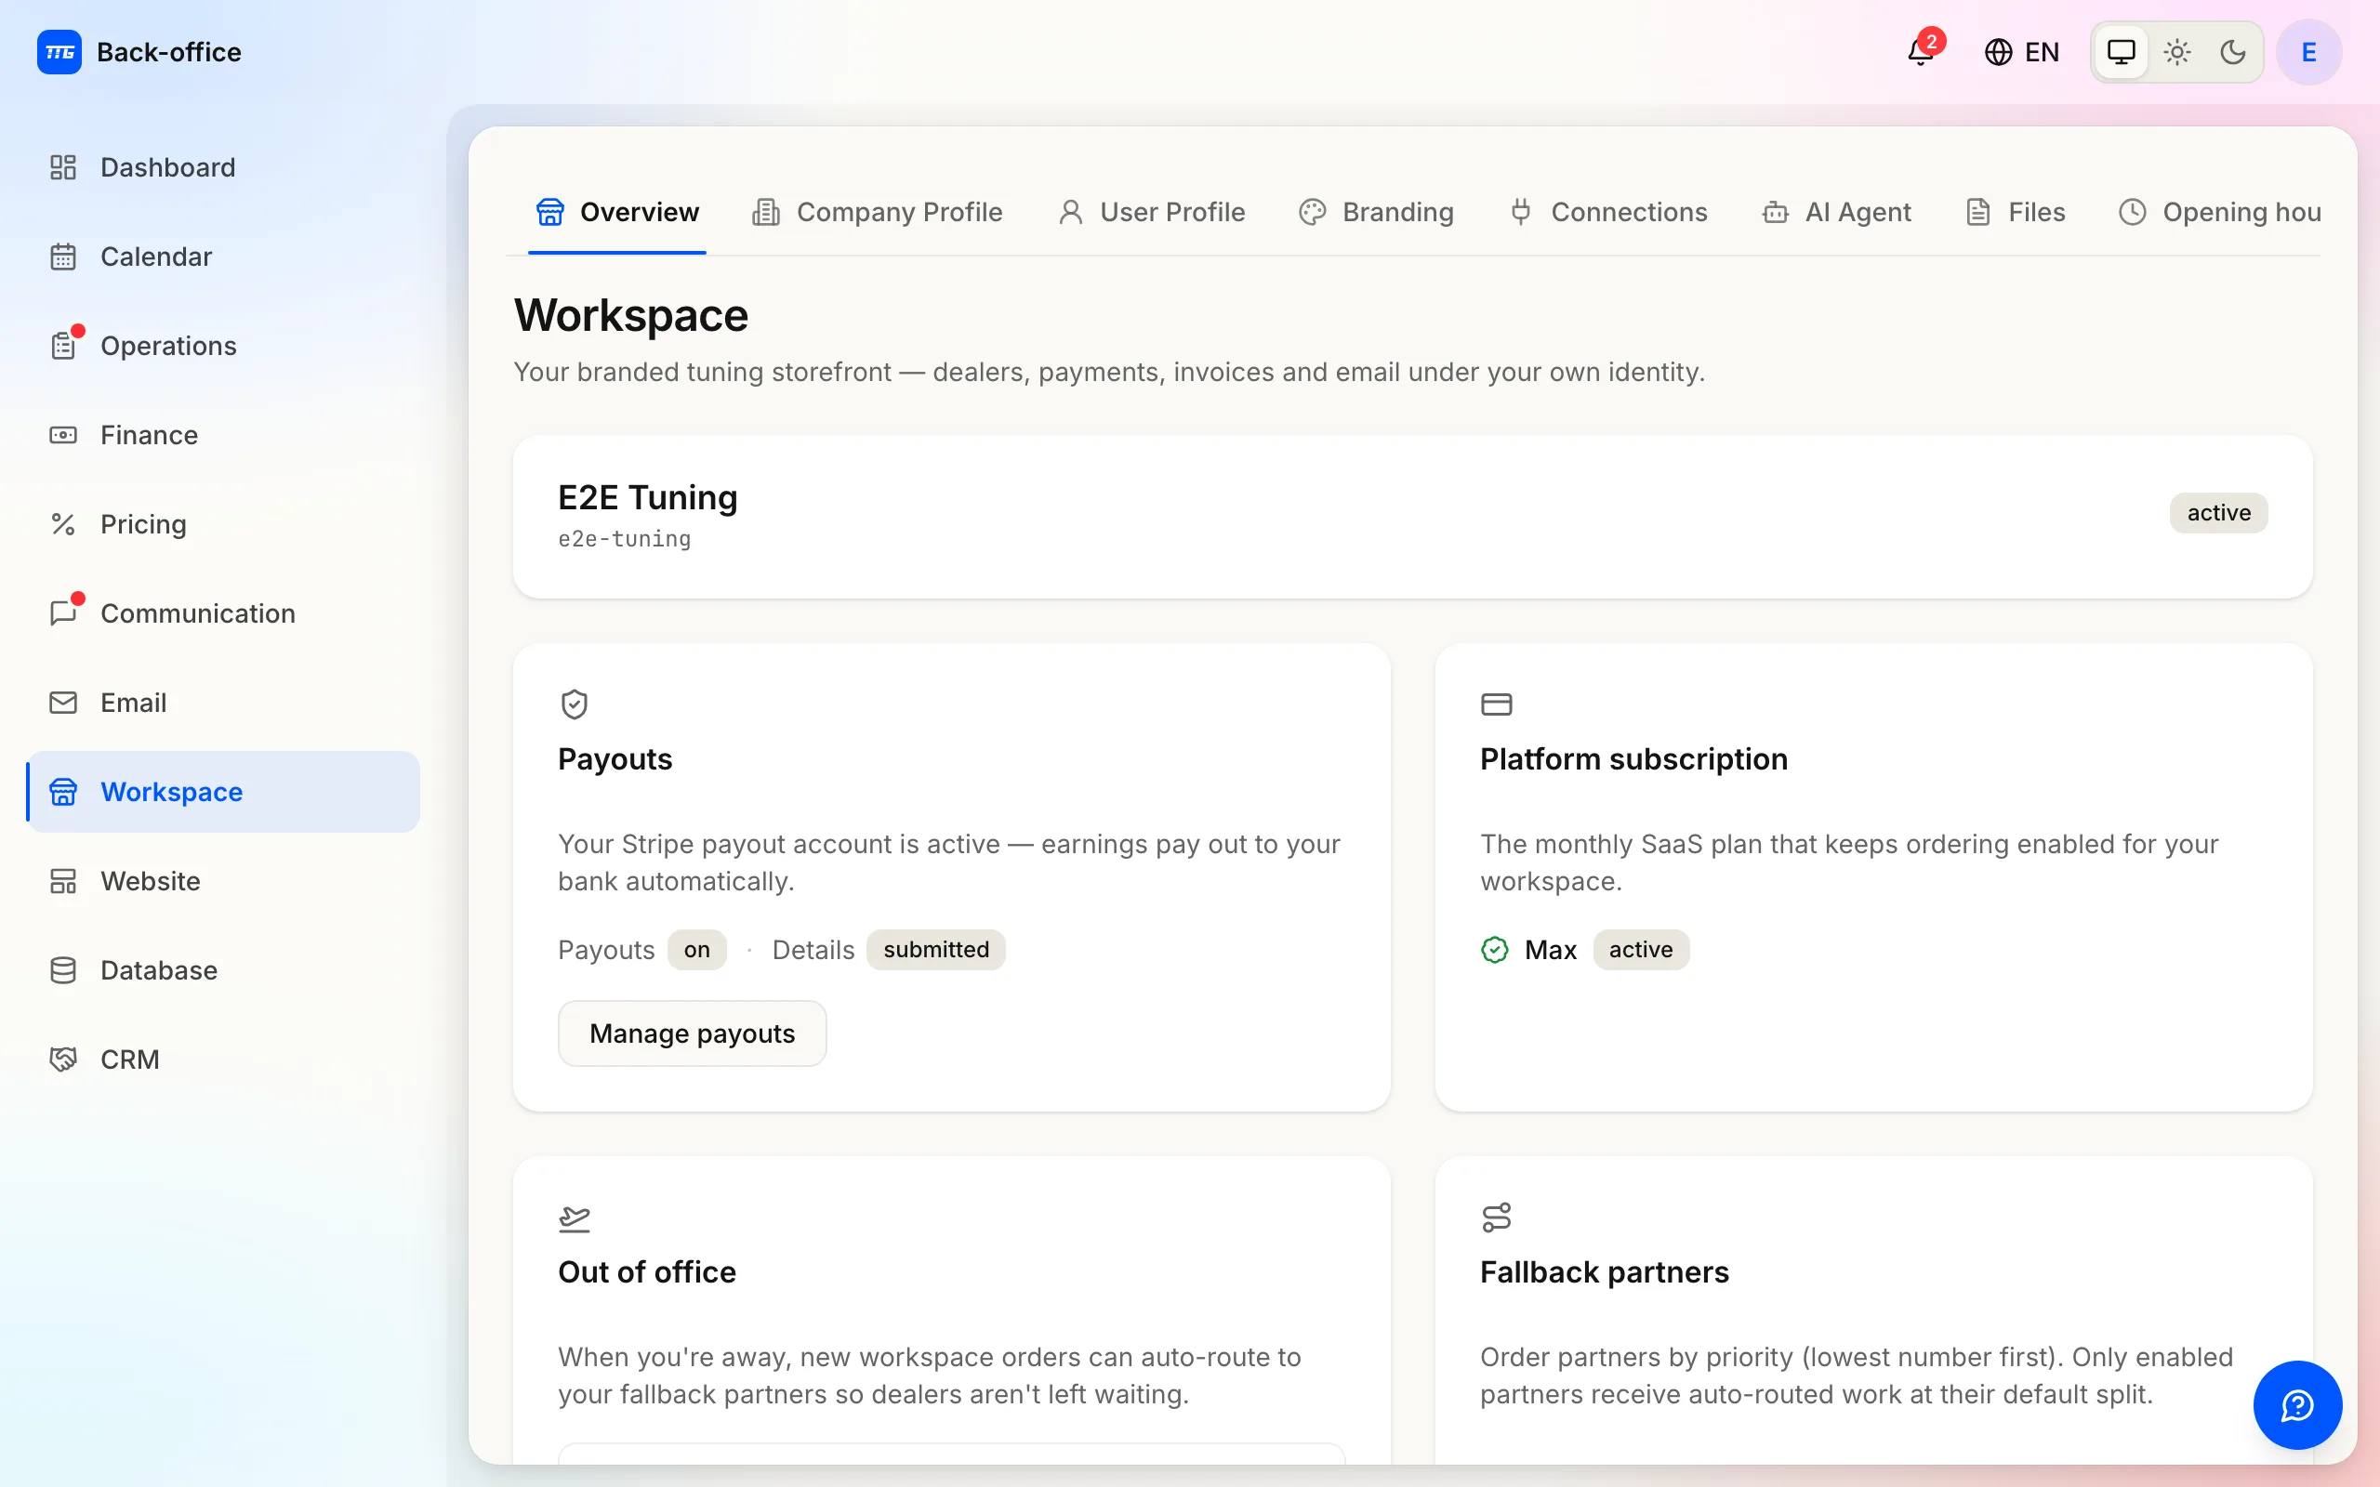Click the Fallback partners heading
This screenshot has width=2380, height=1487.
click(1604, 1272)
